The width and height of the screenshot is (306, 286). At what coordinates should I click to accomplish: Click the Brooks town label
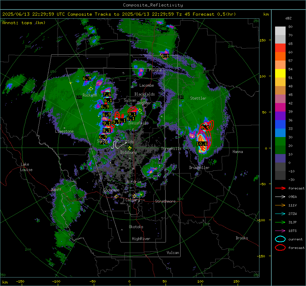pos(242,238)
